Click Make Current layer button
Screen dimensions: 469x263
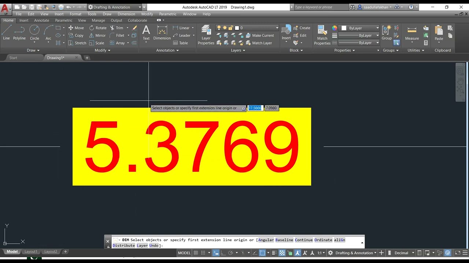click(x=259, y=35)
